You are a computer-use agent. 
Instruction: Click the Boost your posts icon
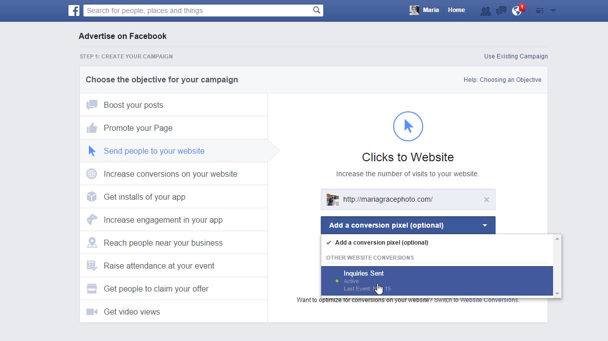click(92, 105)
